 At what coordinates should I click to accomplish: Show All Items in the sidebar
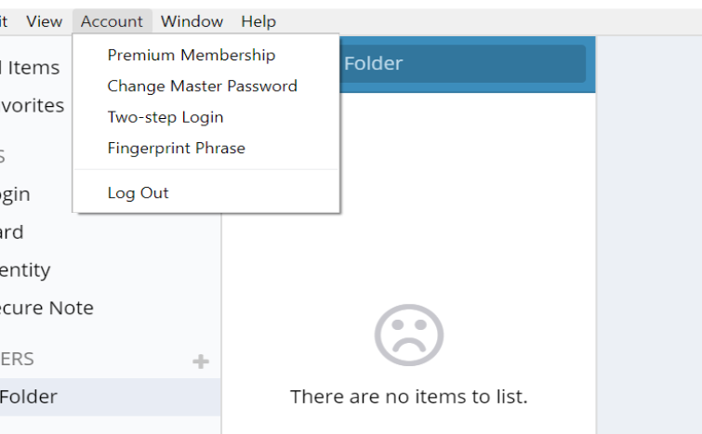[31, 67]
